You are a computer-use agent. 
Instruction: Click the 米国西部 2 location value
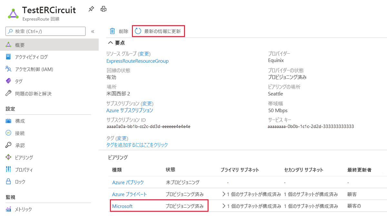coord(118,94)
